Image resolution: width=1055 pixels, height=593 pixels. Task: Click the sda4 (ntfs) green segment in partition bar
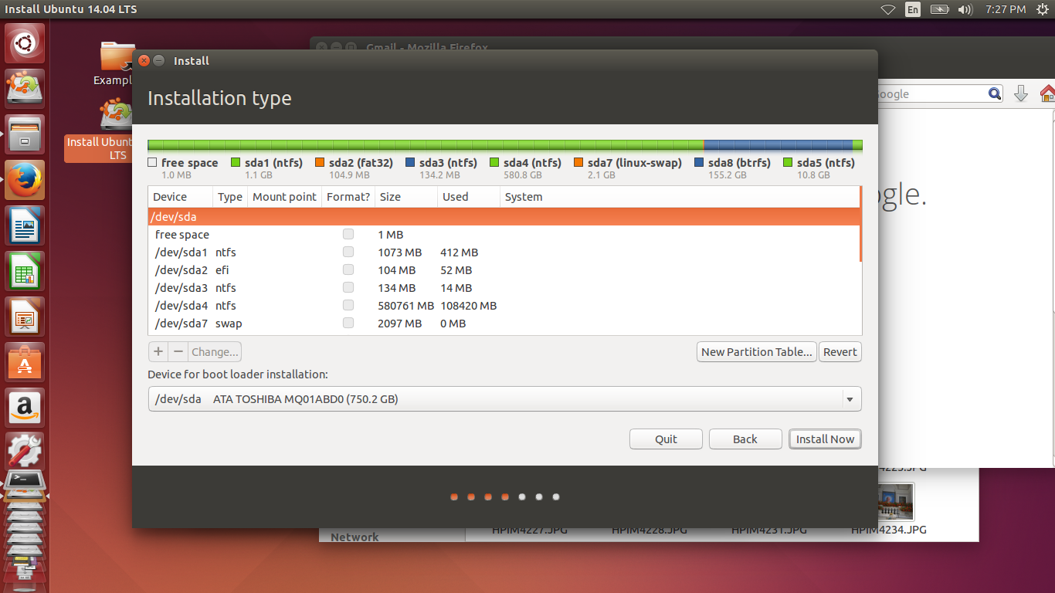426,145
